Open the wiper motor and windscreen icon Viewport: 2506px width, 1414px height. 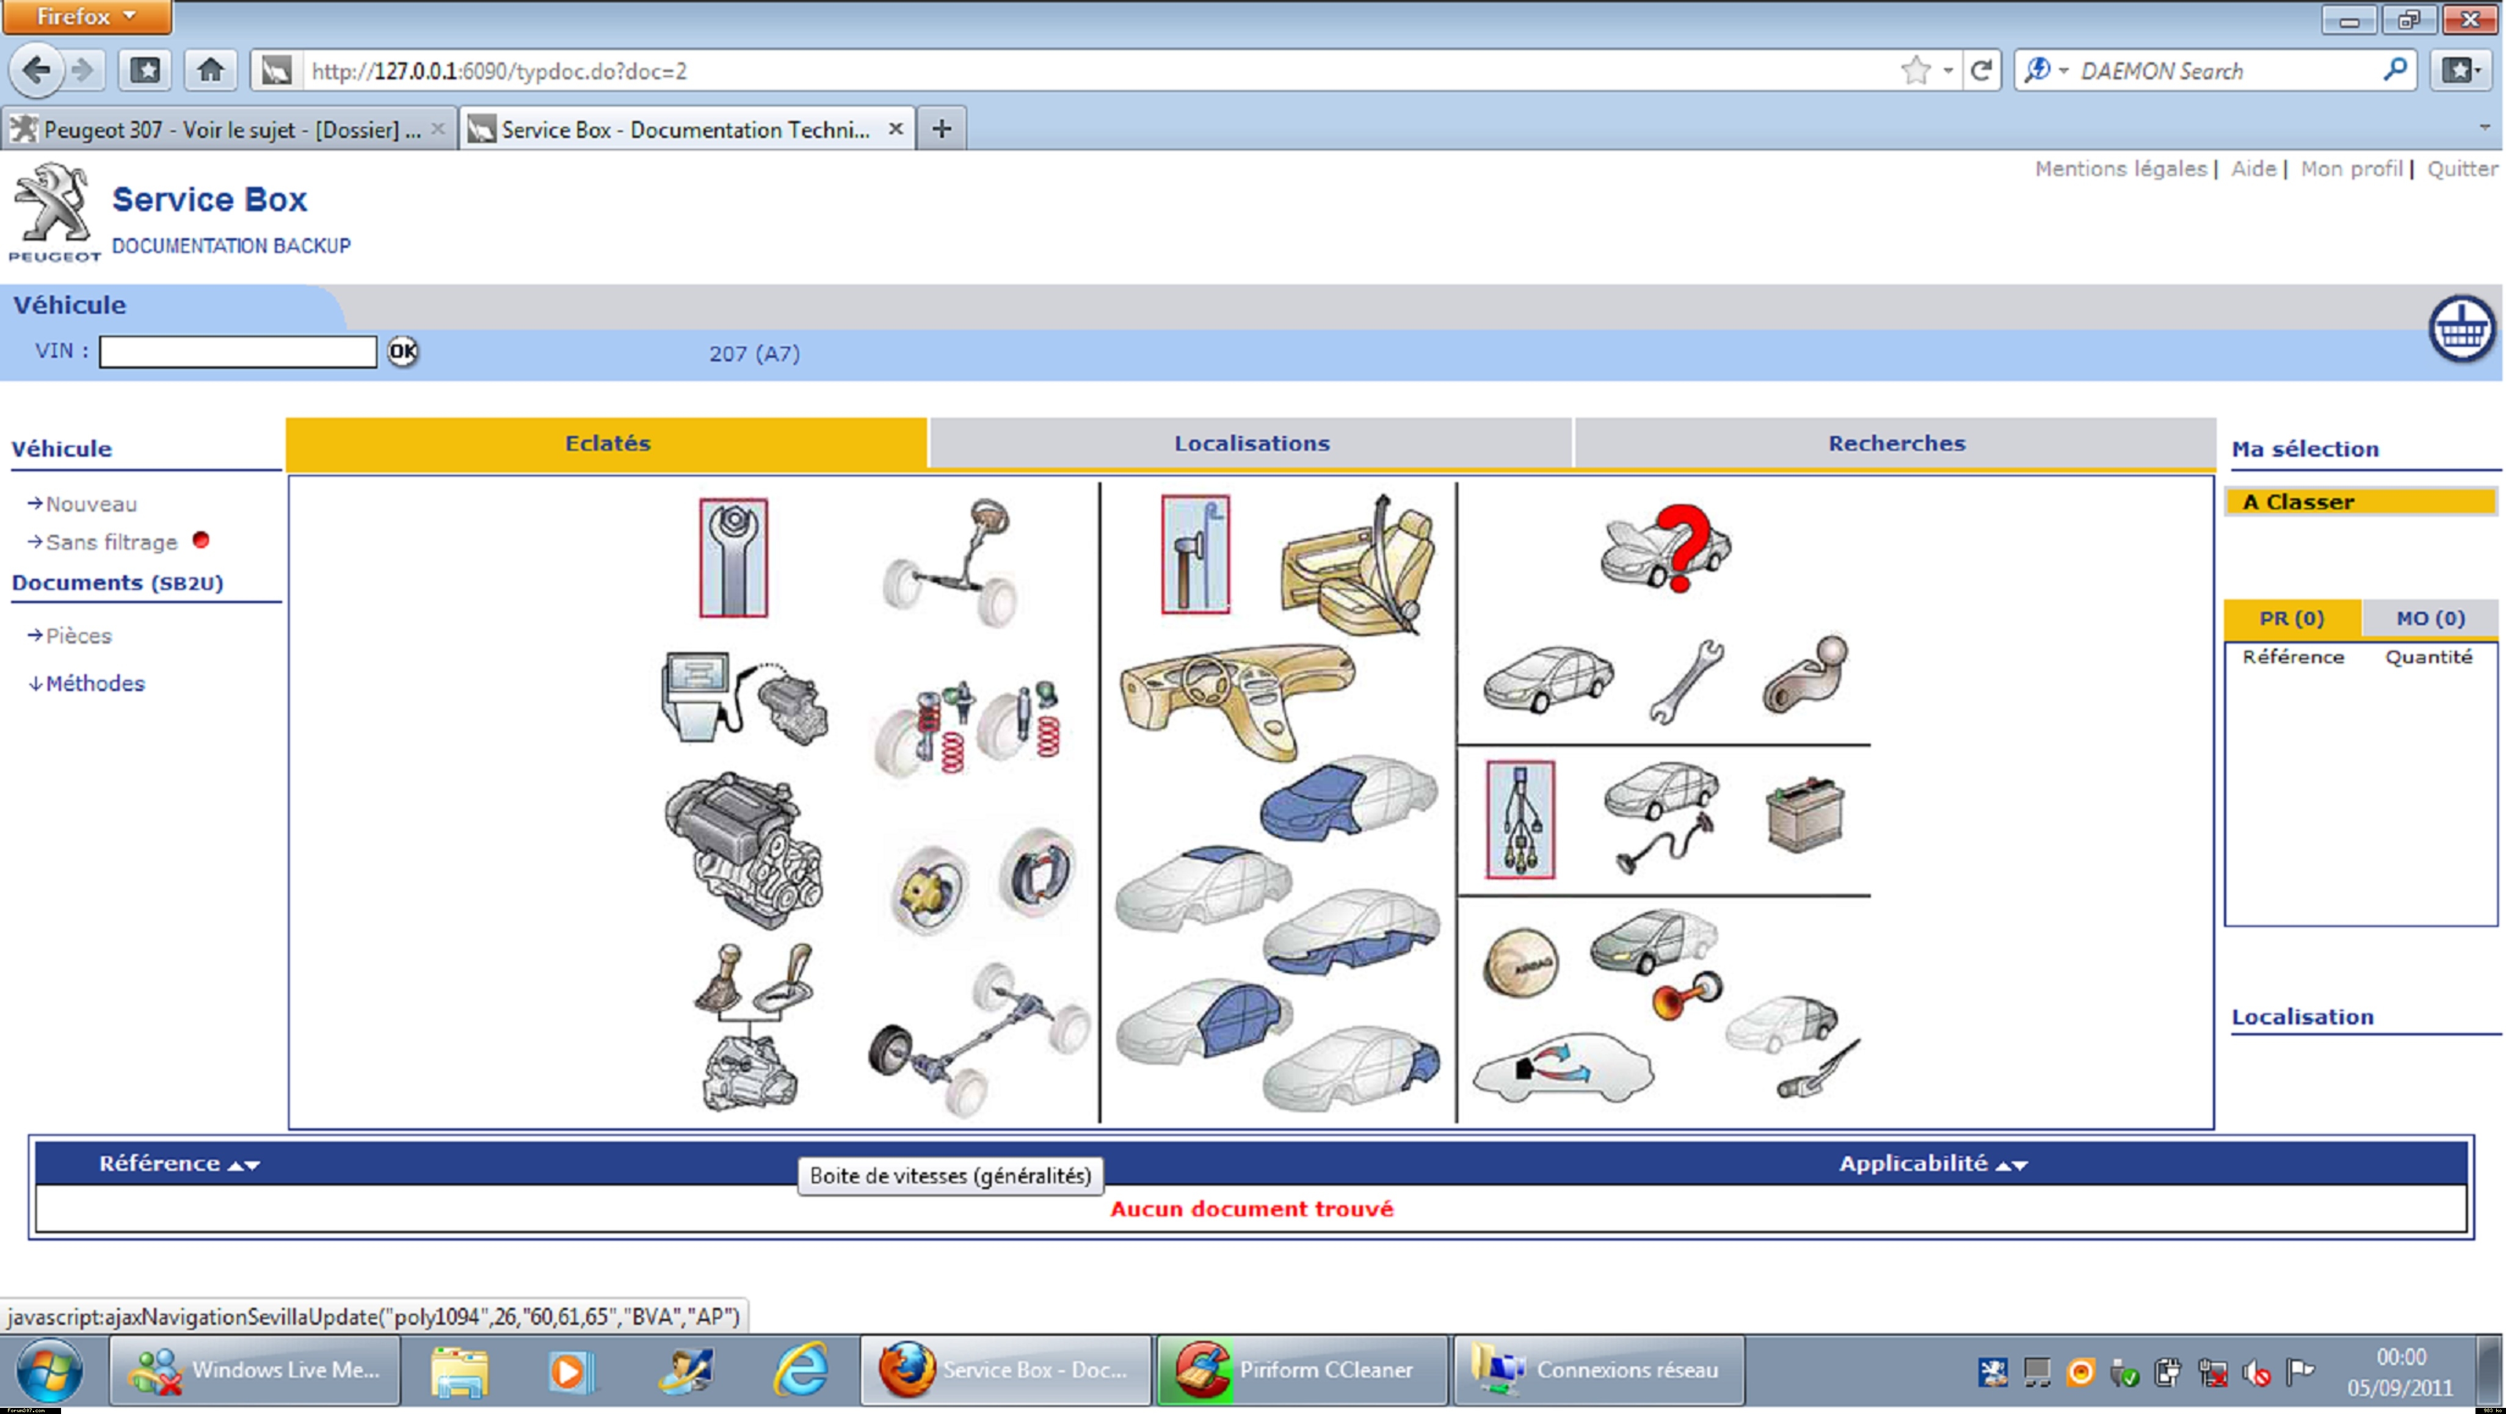[1793, 1046]
